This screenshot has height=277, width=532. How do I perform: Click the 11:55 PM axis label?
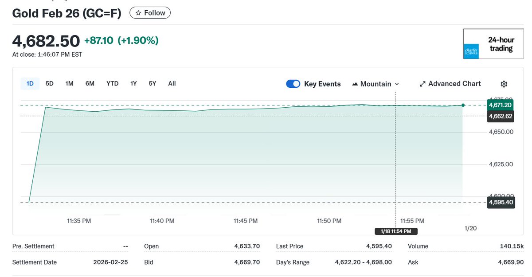(412, 221)
